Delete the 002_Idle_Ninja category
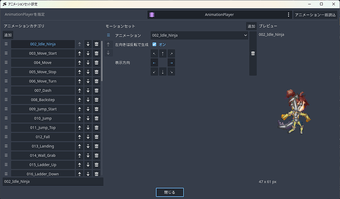This screenshot has width=340, height=199. coord(97,44)
